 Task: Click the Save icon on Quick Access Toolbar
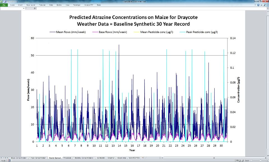click(x=4, y=1)
